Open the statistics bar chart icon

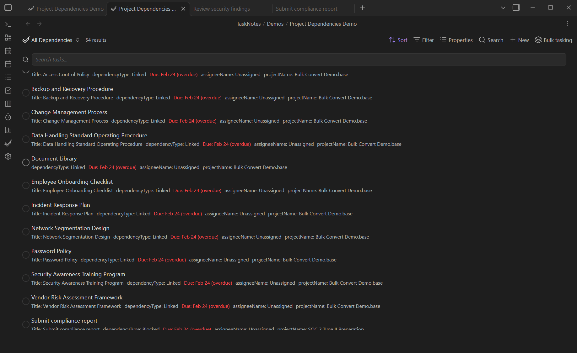(8, 130)
